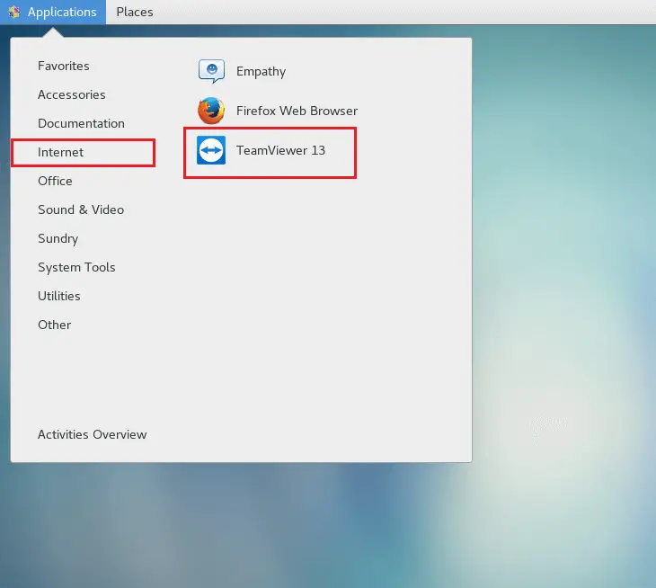
Task: Launch Firefox via its fox-globe icon
Action: (211, 111)
